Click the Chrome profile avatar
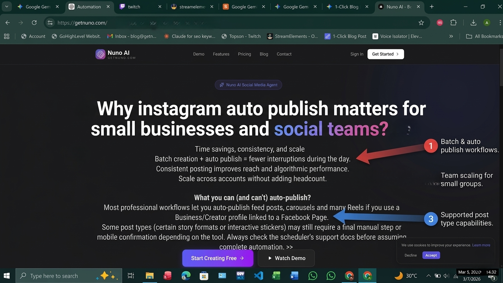 pyautogui.click(x=487, y=23)
